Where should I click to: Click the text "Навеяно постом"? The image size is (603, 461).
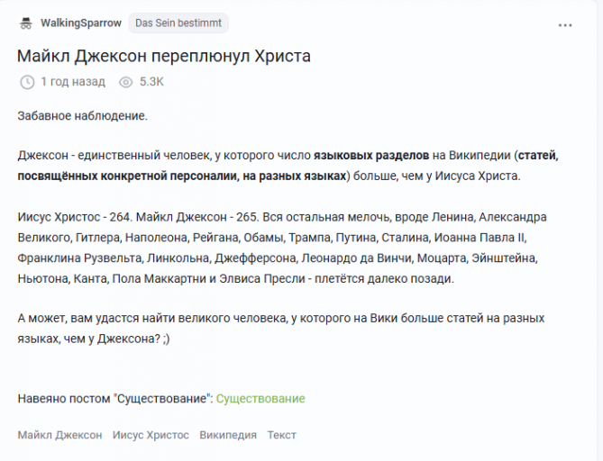pyautogui.click(x=66, y=399)
